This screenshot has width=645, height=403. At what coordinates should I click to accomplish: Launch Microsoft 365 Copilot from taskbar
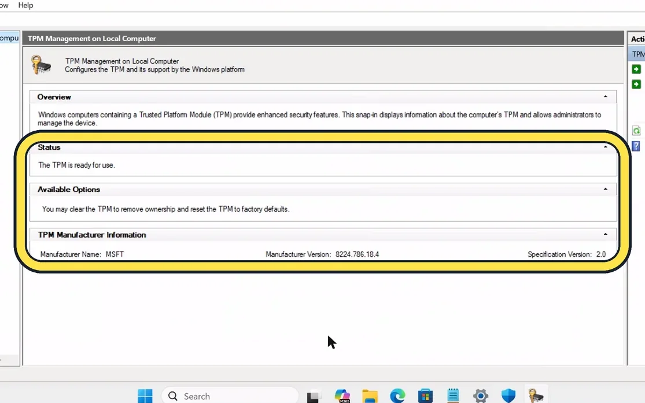click(x=342, y=396)
